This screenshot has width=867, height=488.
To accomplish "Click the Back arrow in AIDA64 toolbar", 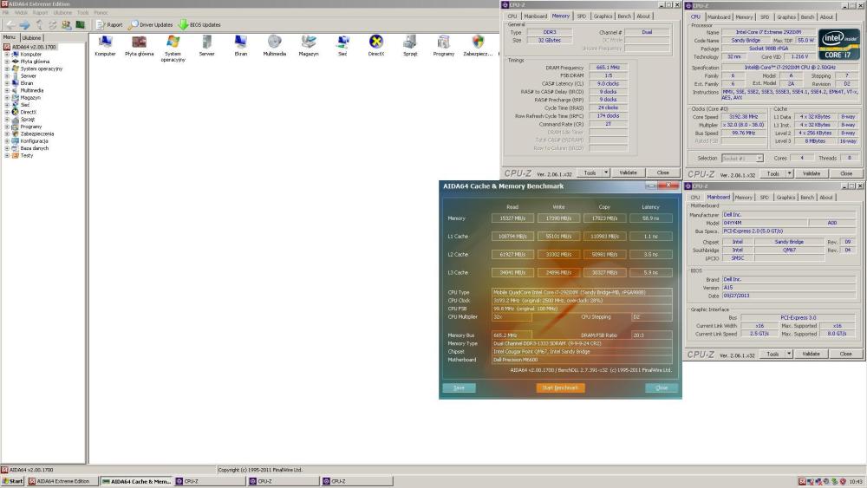I will point(10,25).
